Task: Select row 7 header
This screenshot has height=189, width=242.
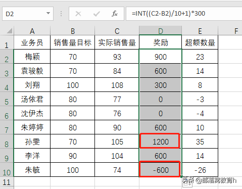Action: (x=7, y=127)
